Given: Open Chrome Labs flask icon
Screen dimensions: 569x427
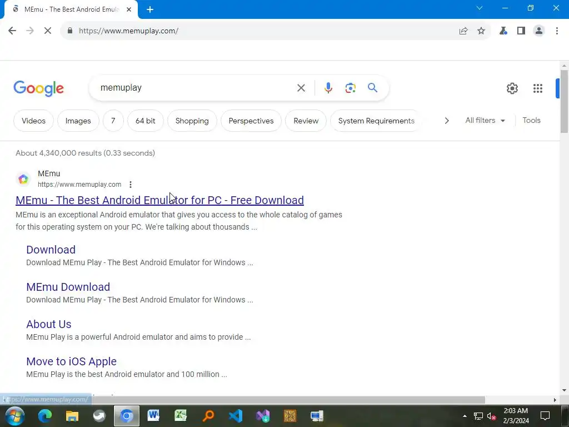Looking at the screenshot, I should tap(503, 31).
